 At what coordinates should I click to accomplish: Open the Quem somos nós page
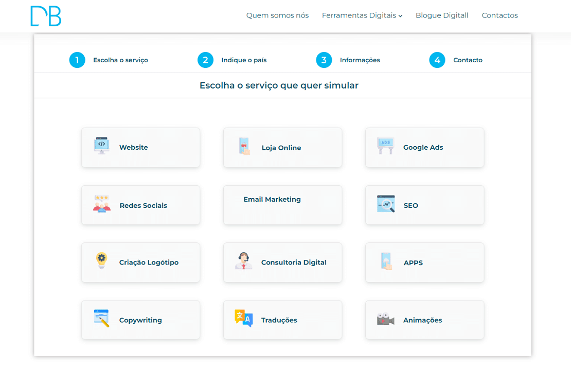[x=277, y=15]
